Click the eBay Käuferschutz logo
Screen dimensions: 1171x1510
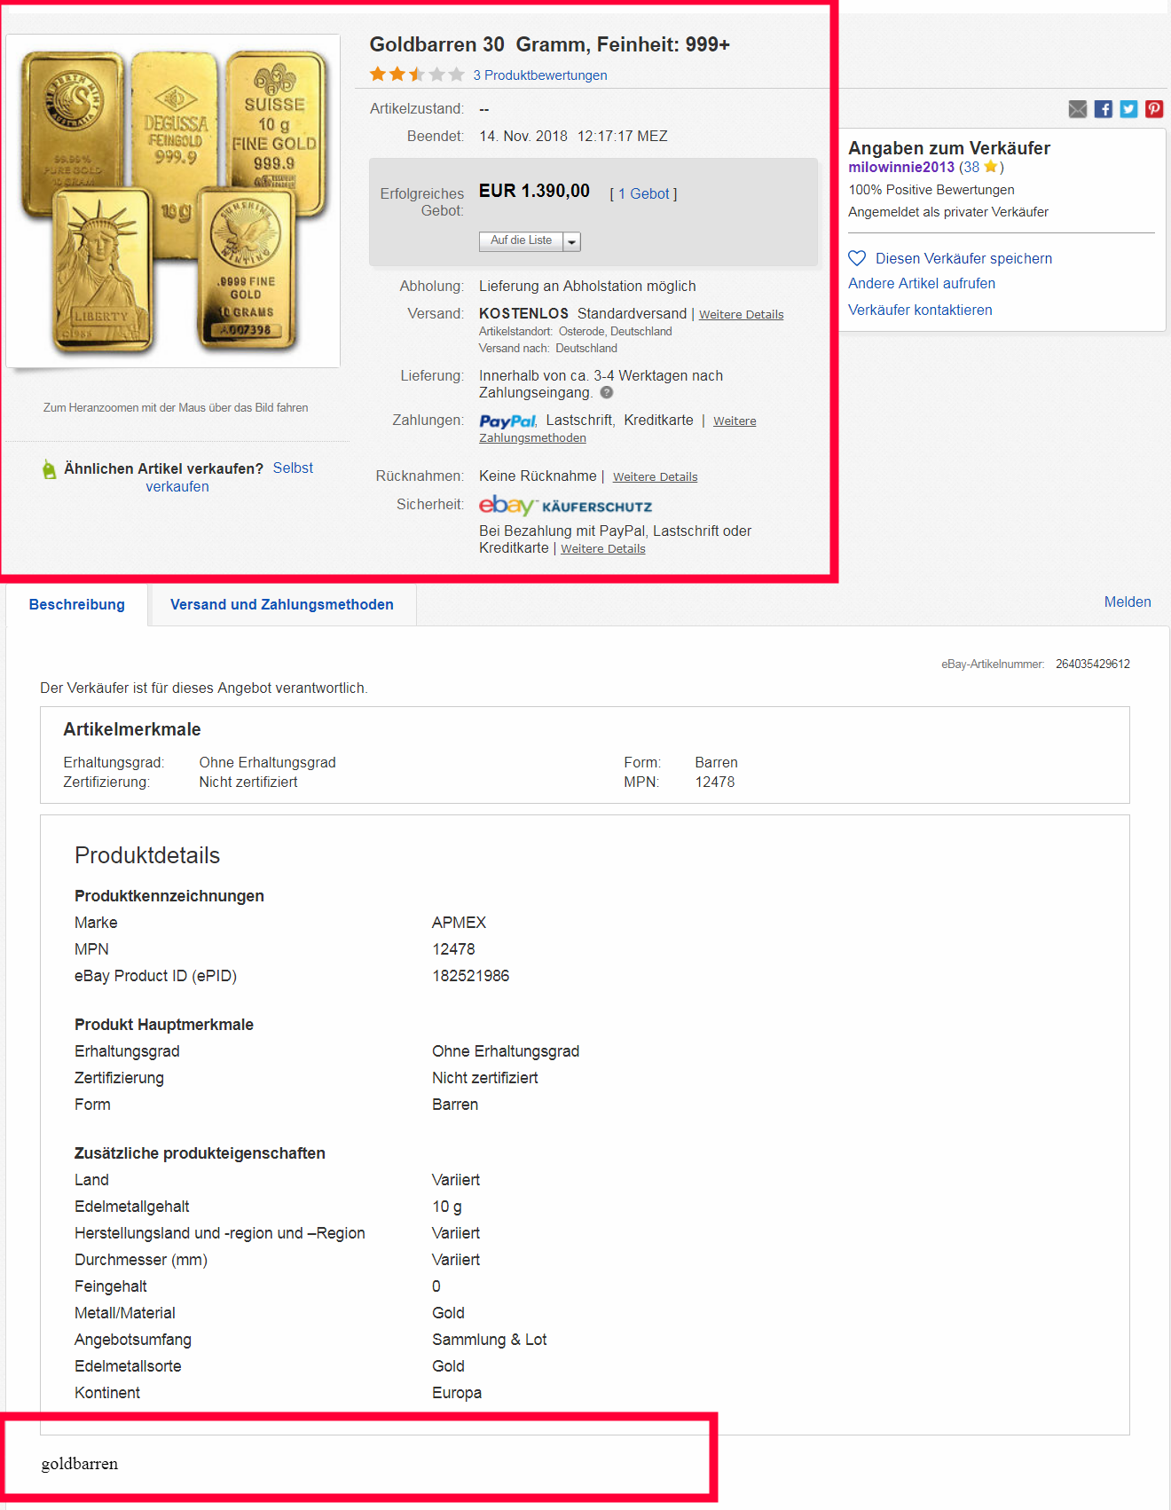pos(565,506)
